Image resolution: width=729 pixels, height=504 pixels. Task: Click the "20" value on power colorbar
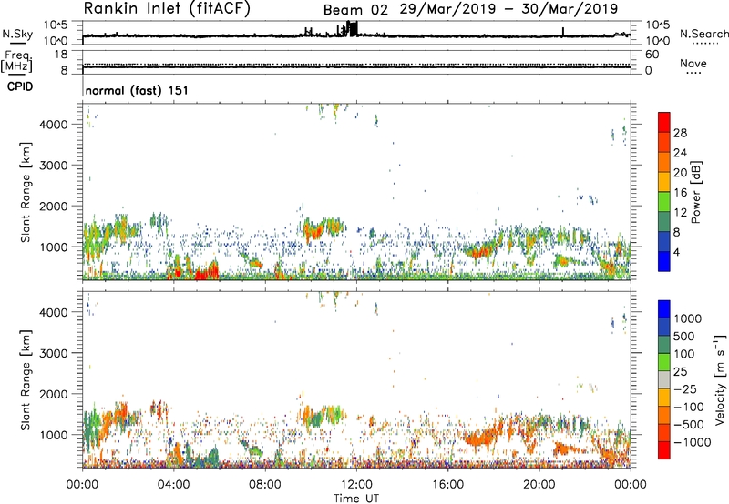(x=680, y=173)
